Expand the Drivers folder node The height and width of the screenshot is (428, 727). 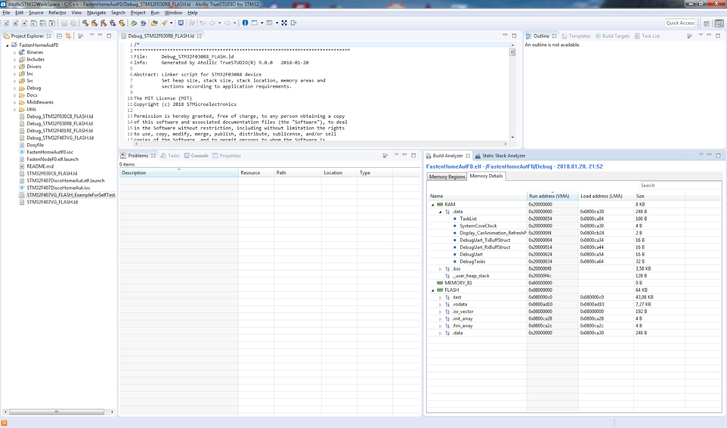pos(15,67)
